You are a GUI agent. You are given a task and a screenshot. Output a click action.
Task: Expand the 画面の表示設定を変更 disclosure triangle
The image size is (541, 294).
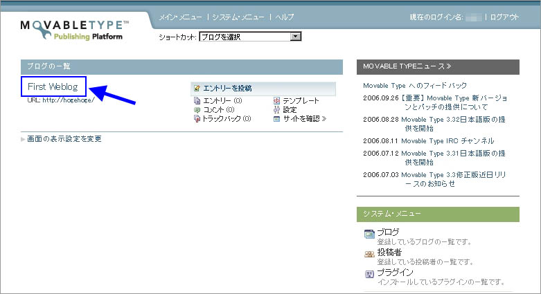23,139
